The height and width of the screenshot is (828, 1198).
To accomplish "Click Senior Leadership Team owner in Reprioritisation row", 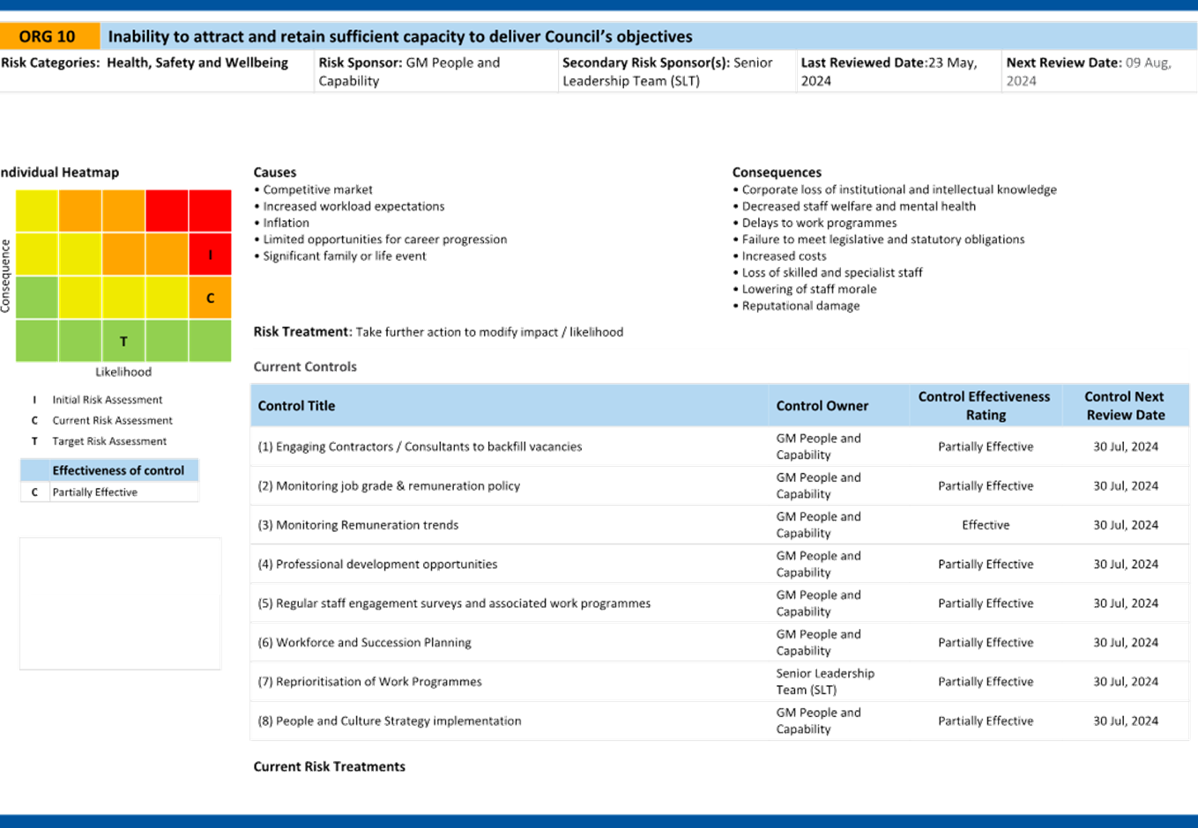I will click(x=825, y=682).
